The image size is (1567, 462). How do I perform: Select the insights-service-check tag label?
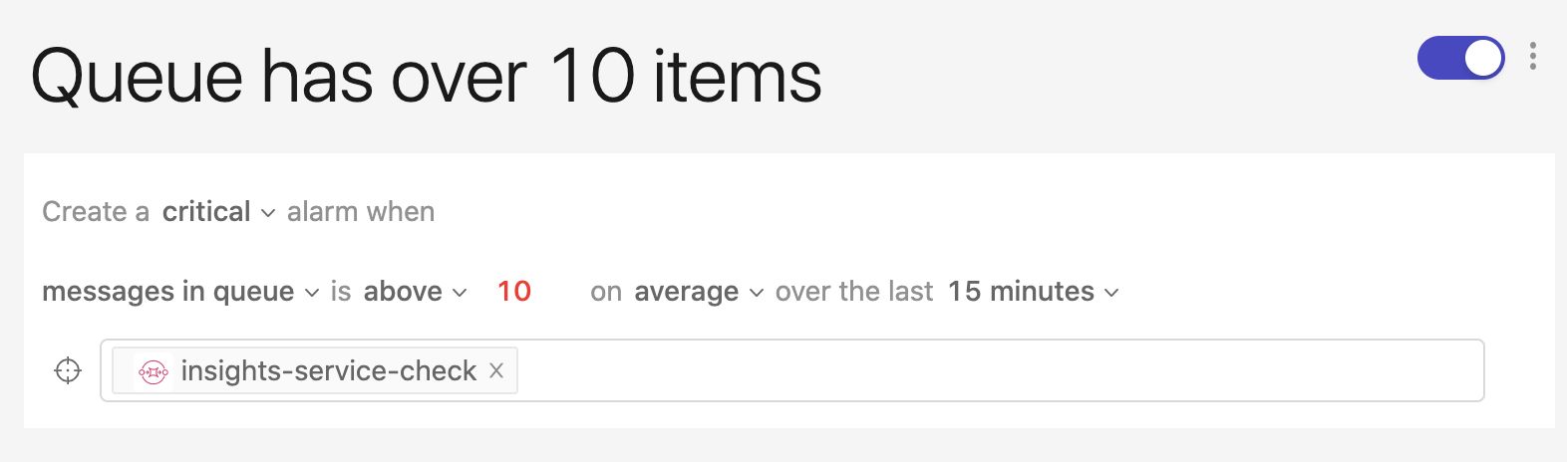click(329, 371)
